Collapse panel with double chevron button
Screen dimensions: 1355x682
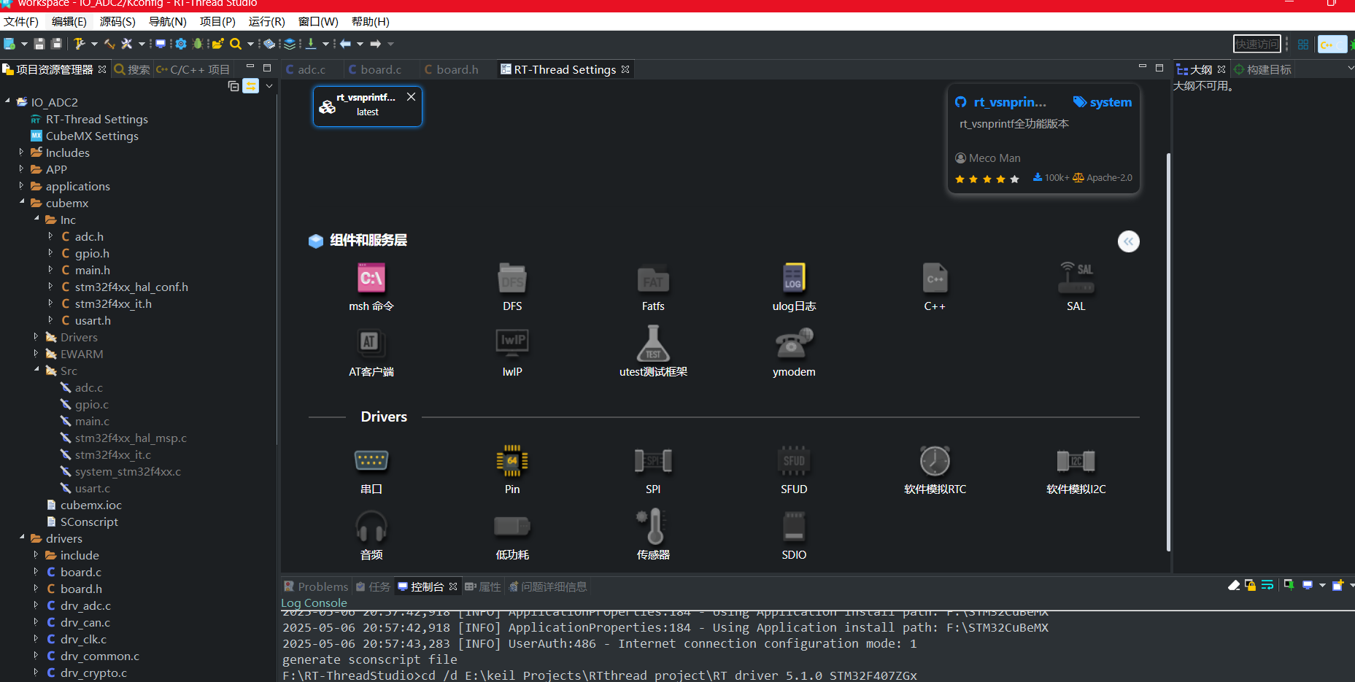(x=1129, y=241)
